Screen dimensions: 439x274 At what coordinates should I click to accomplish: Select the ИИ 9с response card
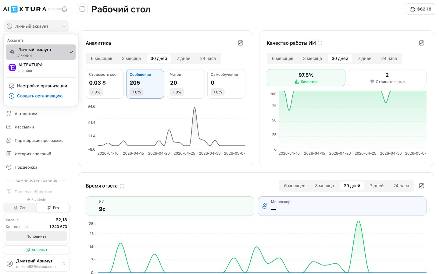pos(170,206)
